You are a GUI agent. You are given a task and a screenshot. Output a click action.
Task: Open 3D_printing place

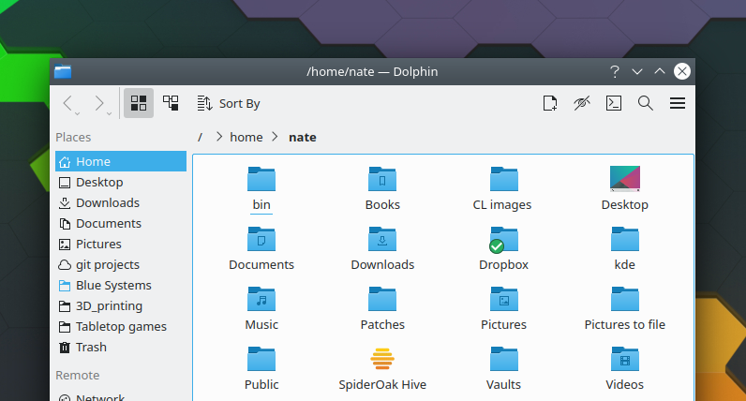point(121,305)
